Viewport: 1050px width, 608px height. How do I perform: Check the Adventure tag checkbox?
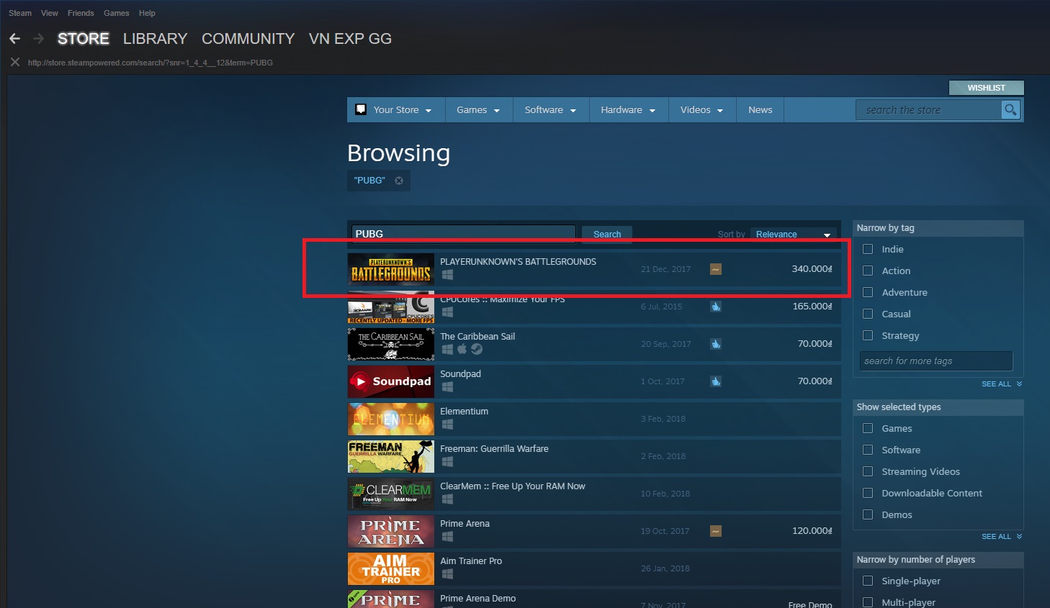[x=868, y=292]
